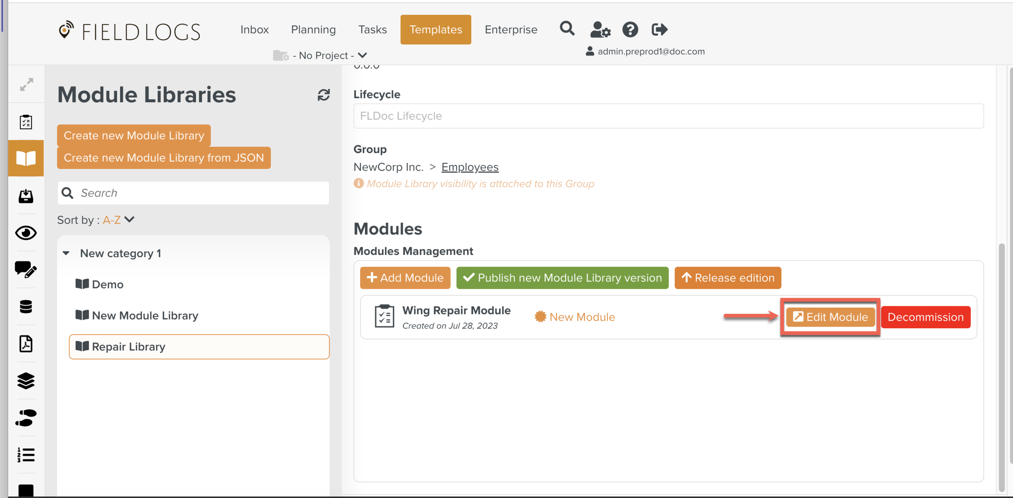Viewport: 1013px width, 498px height.
Task: Open the PDF document sidebar icon
Action: pyautogui.click(x=26, y=344)
